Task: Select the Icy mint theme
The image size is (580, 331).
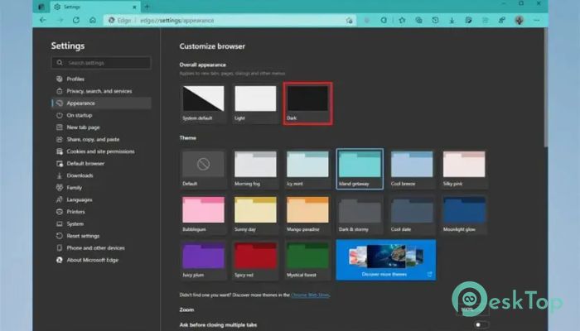Action: click(x=307, y=169)
